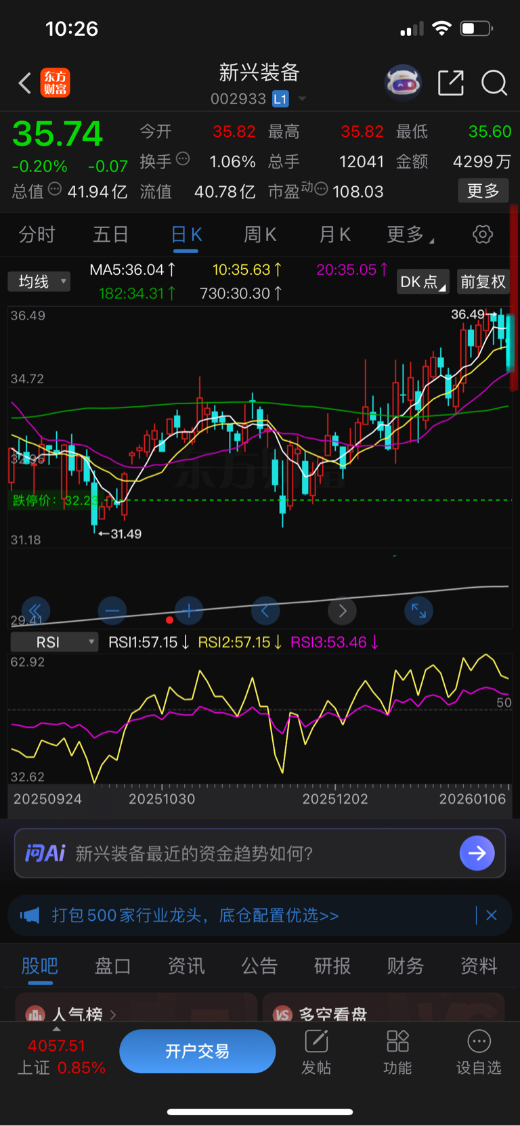This screenshot has width=520, height=1126.
Task: Switch to the 月K chart tab
Action: (334, 235)
